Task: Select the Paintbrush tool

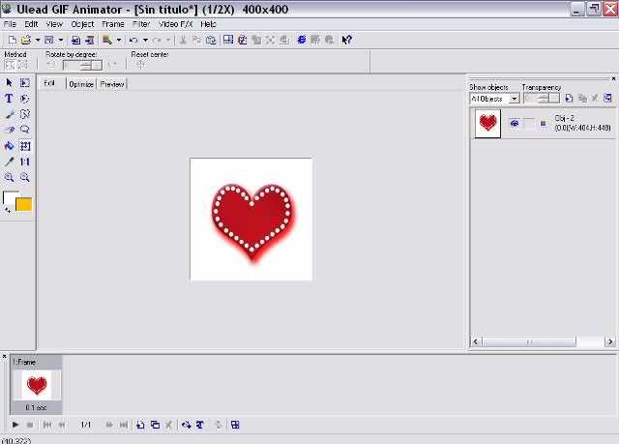Action: (9, 114)
